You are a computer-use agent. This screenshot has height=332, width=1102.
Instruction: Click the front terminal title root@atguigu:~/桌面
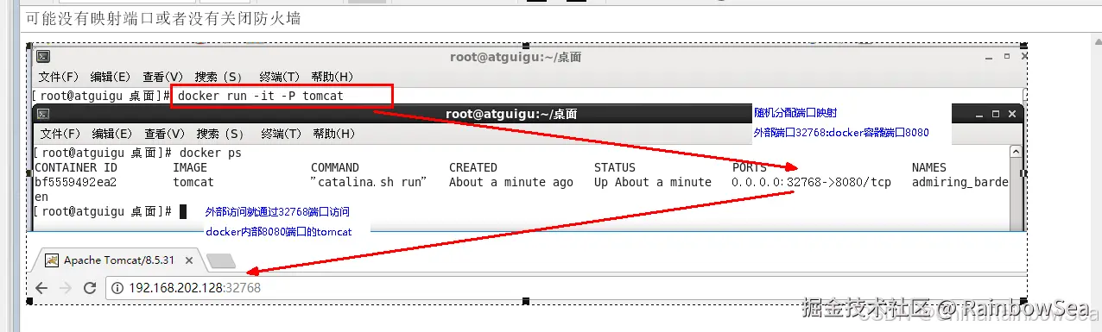point(511,114)
